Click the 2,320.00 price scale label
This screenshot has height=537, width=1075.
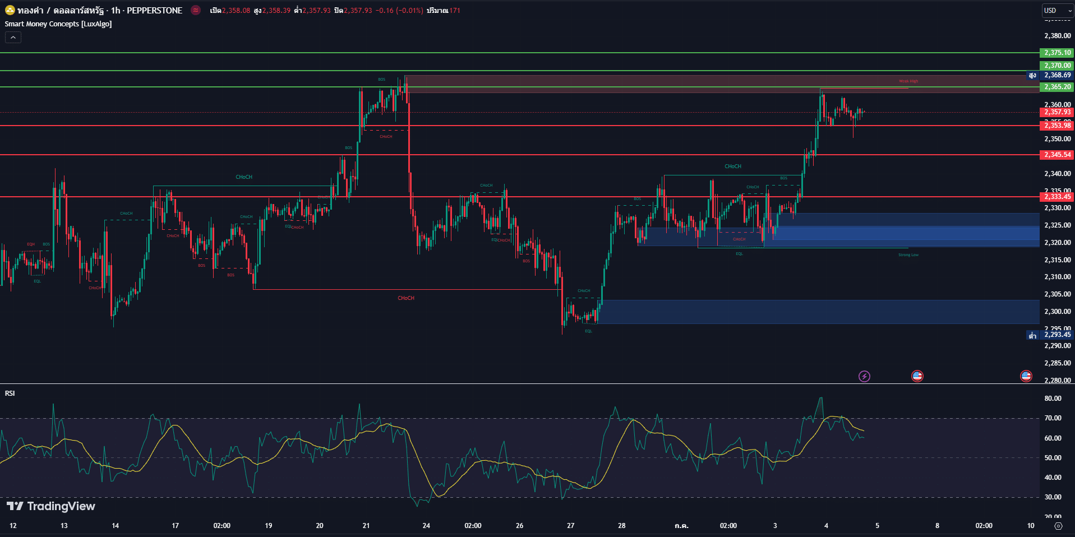tap(1058, 243)
